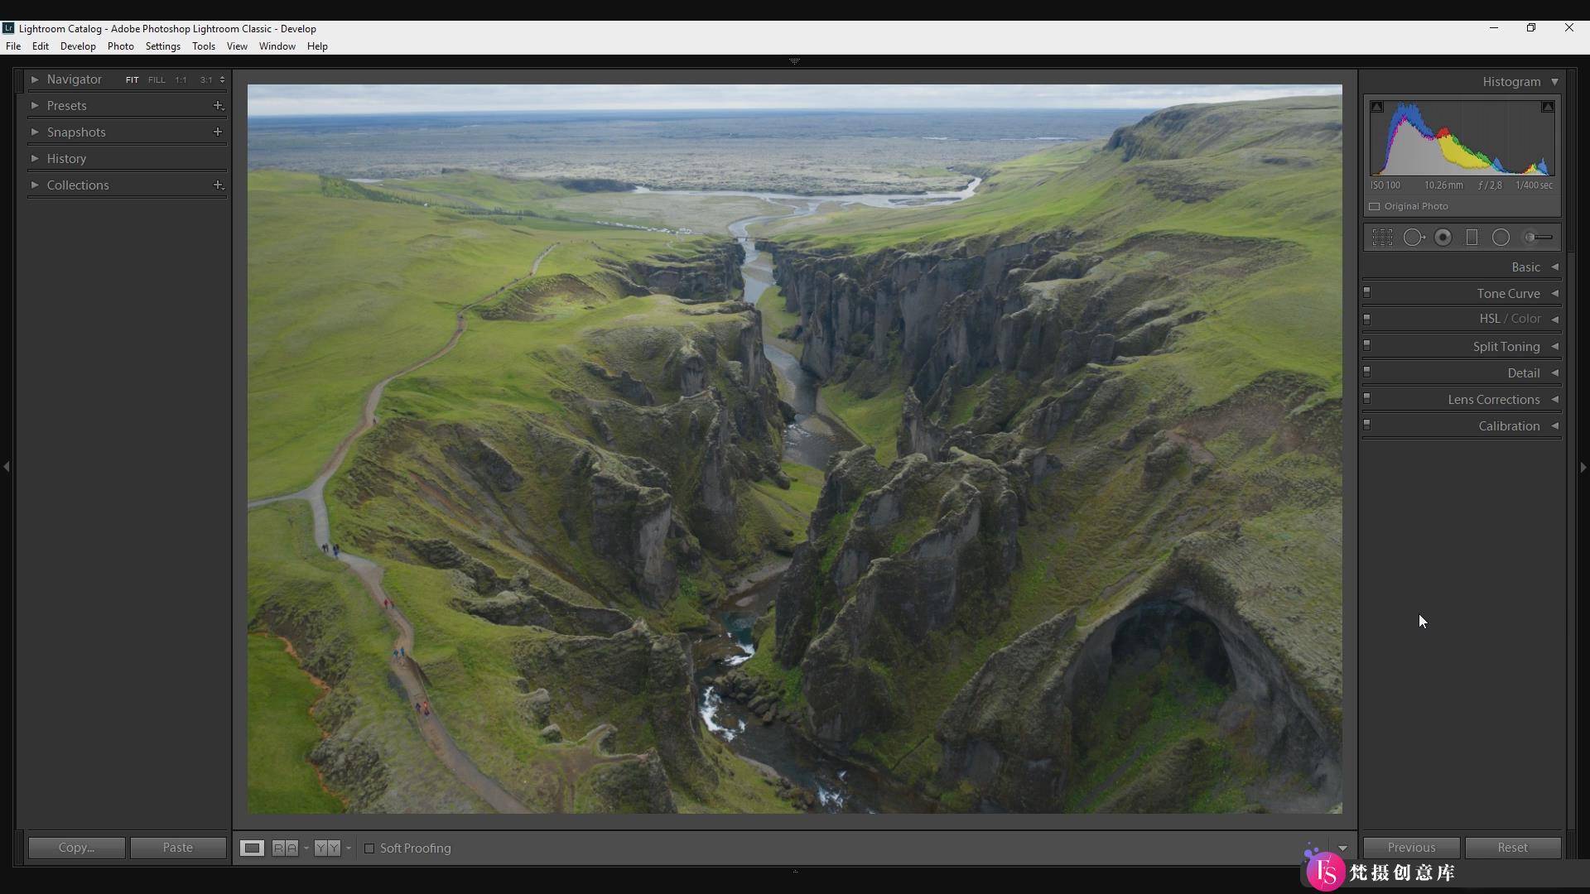Set Navigator zoom to FILL
Viewport: 1590px width, 894px height.
157,80
